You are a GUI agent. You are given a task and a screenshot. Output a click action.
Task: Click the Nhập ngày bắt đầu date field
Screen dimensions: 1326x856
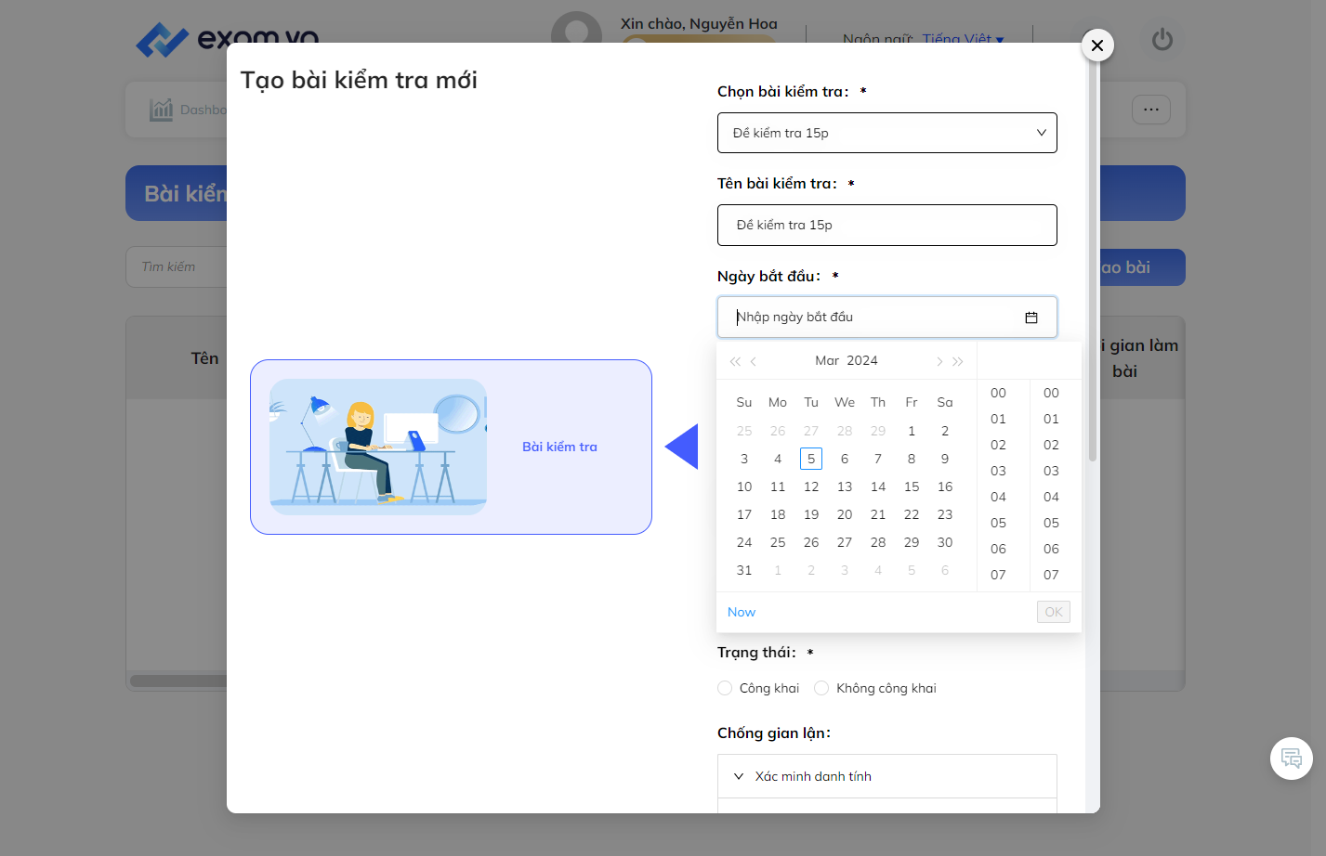point(887,317)
